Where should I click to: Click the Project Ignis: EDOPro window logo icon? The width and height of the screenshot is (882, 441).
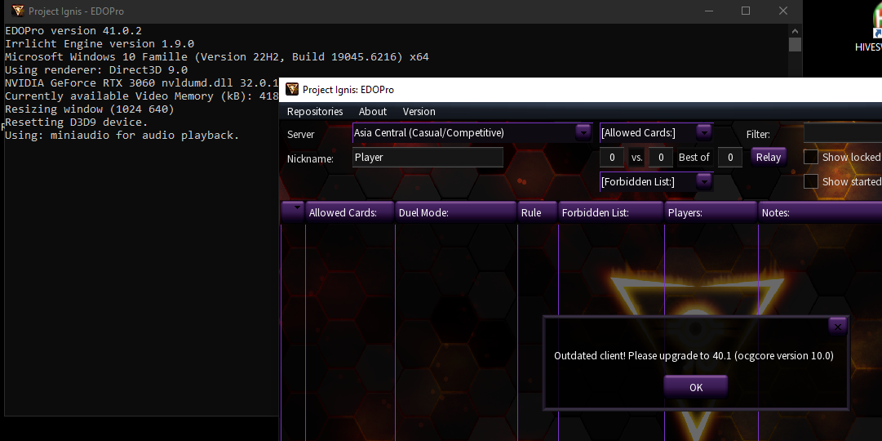coord(292,89)
